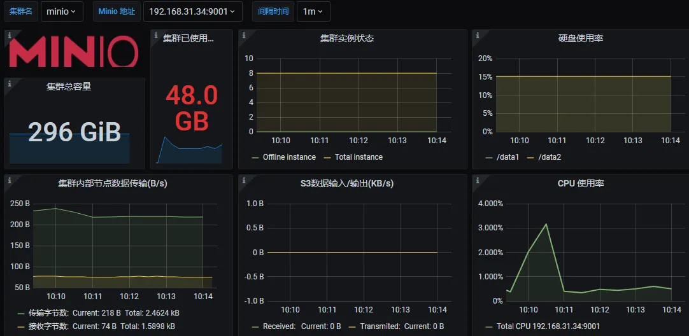Toggle the /data2 series in the disk usage legend
This screenshot has width=689, height=336.
pyautogui.click(x=550, y=157)
